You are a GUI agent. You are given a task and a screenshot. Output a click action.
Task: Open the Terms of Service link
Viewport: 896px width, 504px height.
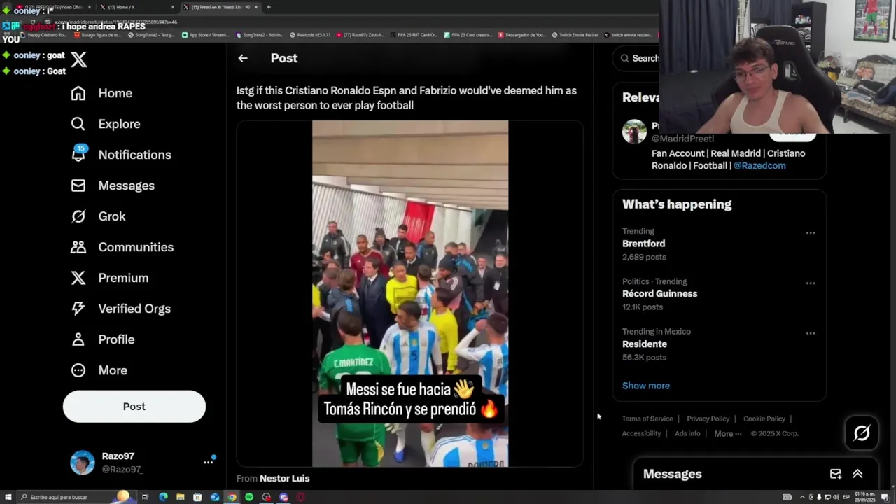[647, 419]
